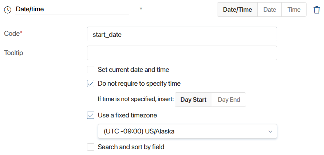Click the Date/time field name input
Screen dimensions: 324x155
coord(72,9)
